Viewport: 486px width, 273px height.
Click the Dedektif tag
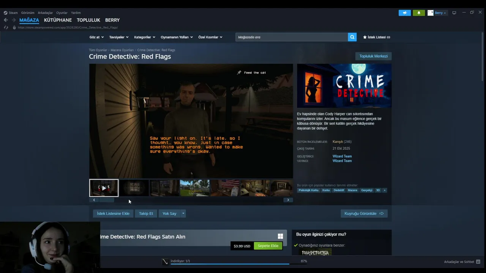339,190
